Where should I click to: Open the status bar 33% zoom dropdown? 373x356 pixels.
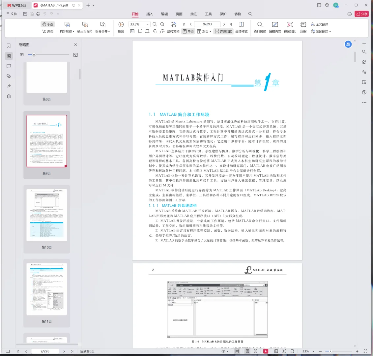click(313, 351)
